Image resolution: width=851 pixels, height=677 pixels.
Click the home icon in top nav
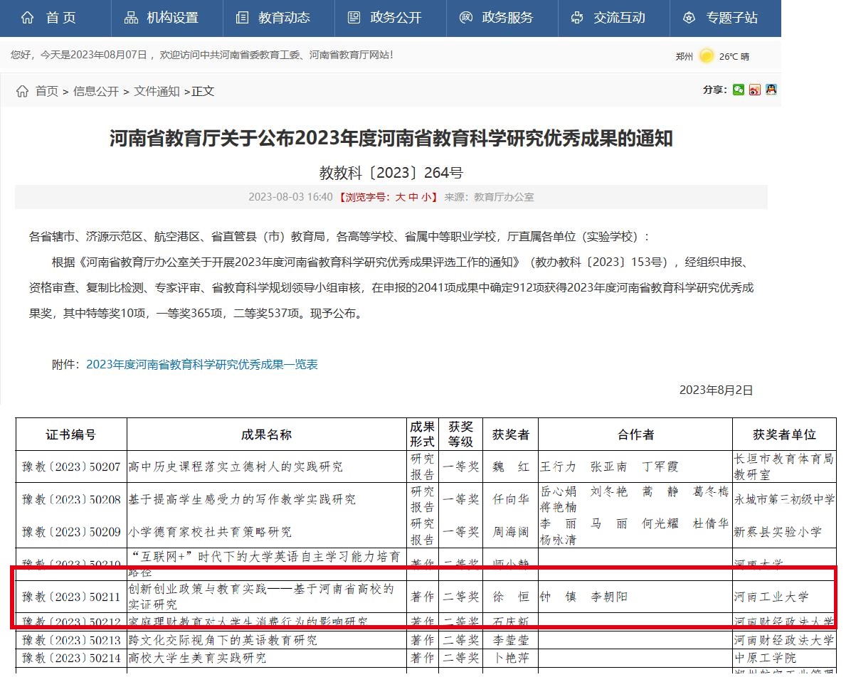(x=27, y=18)
